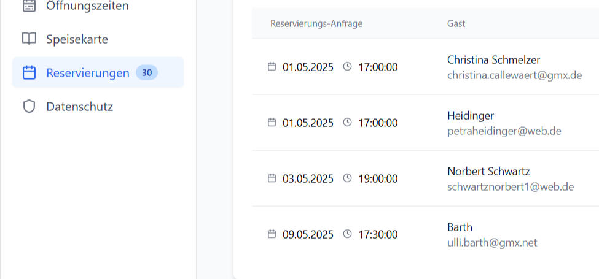This screenshot has width=599, height=279.
Task: Select Reservierungen in the sidebar
Action: [x=87, y=73]
